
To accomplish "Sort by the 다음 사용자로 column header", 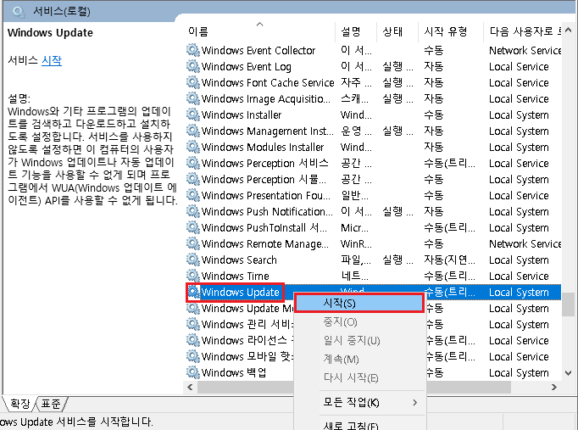I will click(x=523, y=31).
